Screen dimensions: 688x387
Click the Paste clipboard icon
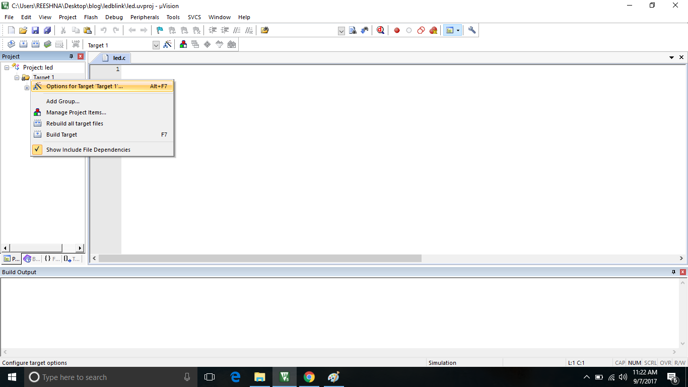click(x=88, y=30)
